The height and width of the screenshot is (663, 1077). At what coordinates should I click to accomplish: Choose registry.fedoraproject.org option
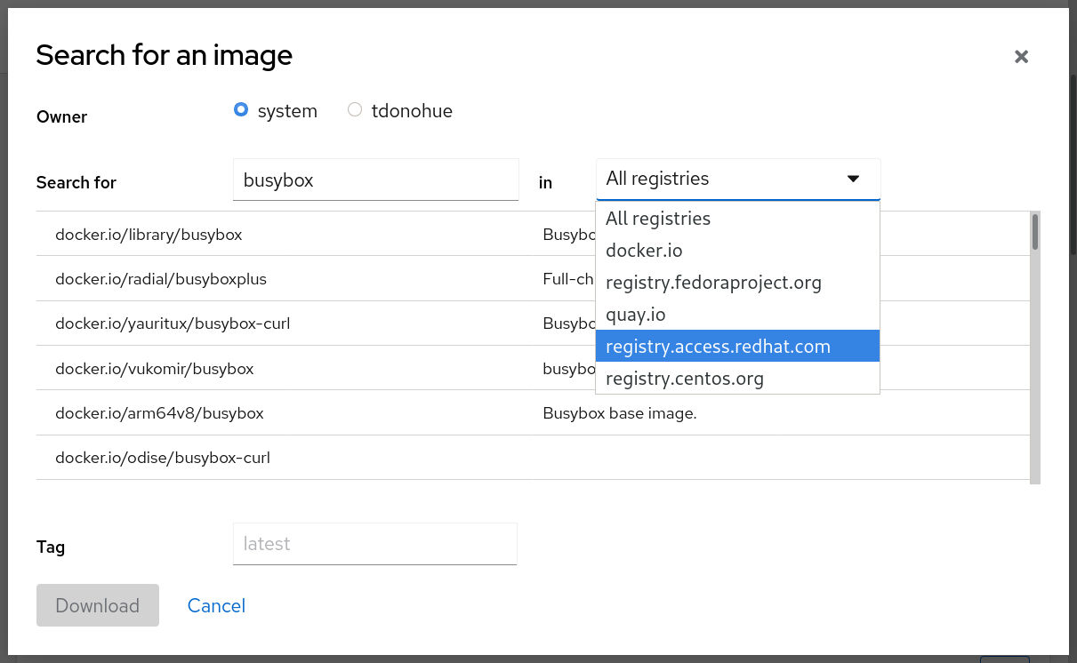737,283
